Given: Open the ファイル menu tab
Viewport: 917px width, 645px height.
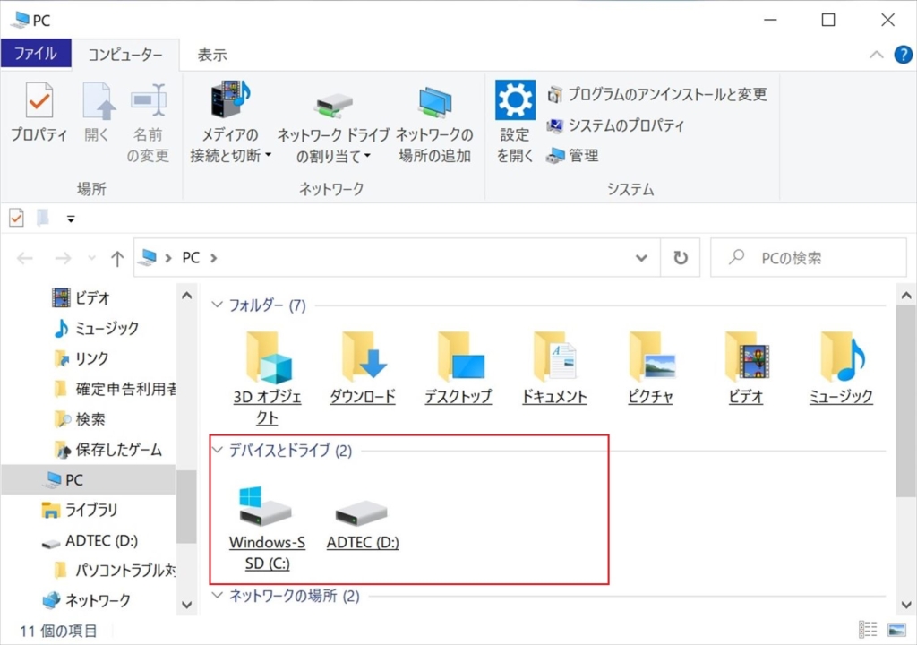Looking at the screenshot, I should coord(36,54).
